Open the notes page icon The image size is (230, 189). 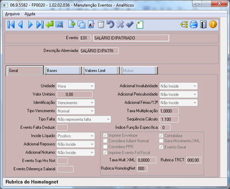click(x=140, y=25)
